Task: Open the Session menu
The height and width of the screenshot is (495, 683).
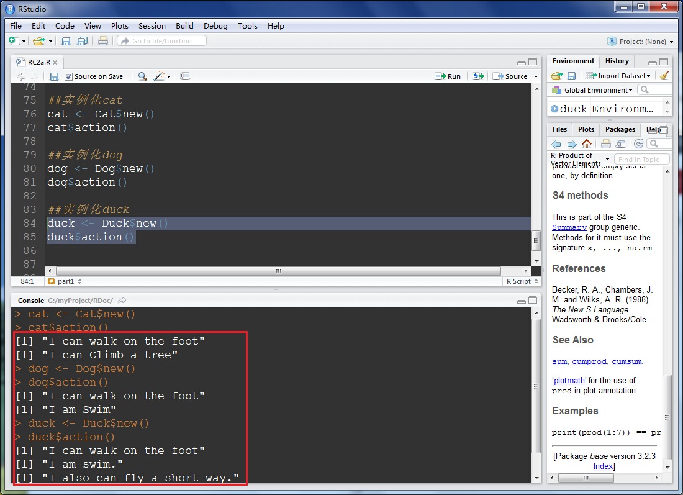Action: point(152,25)
